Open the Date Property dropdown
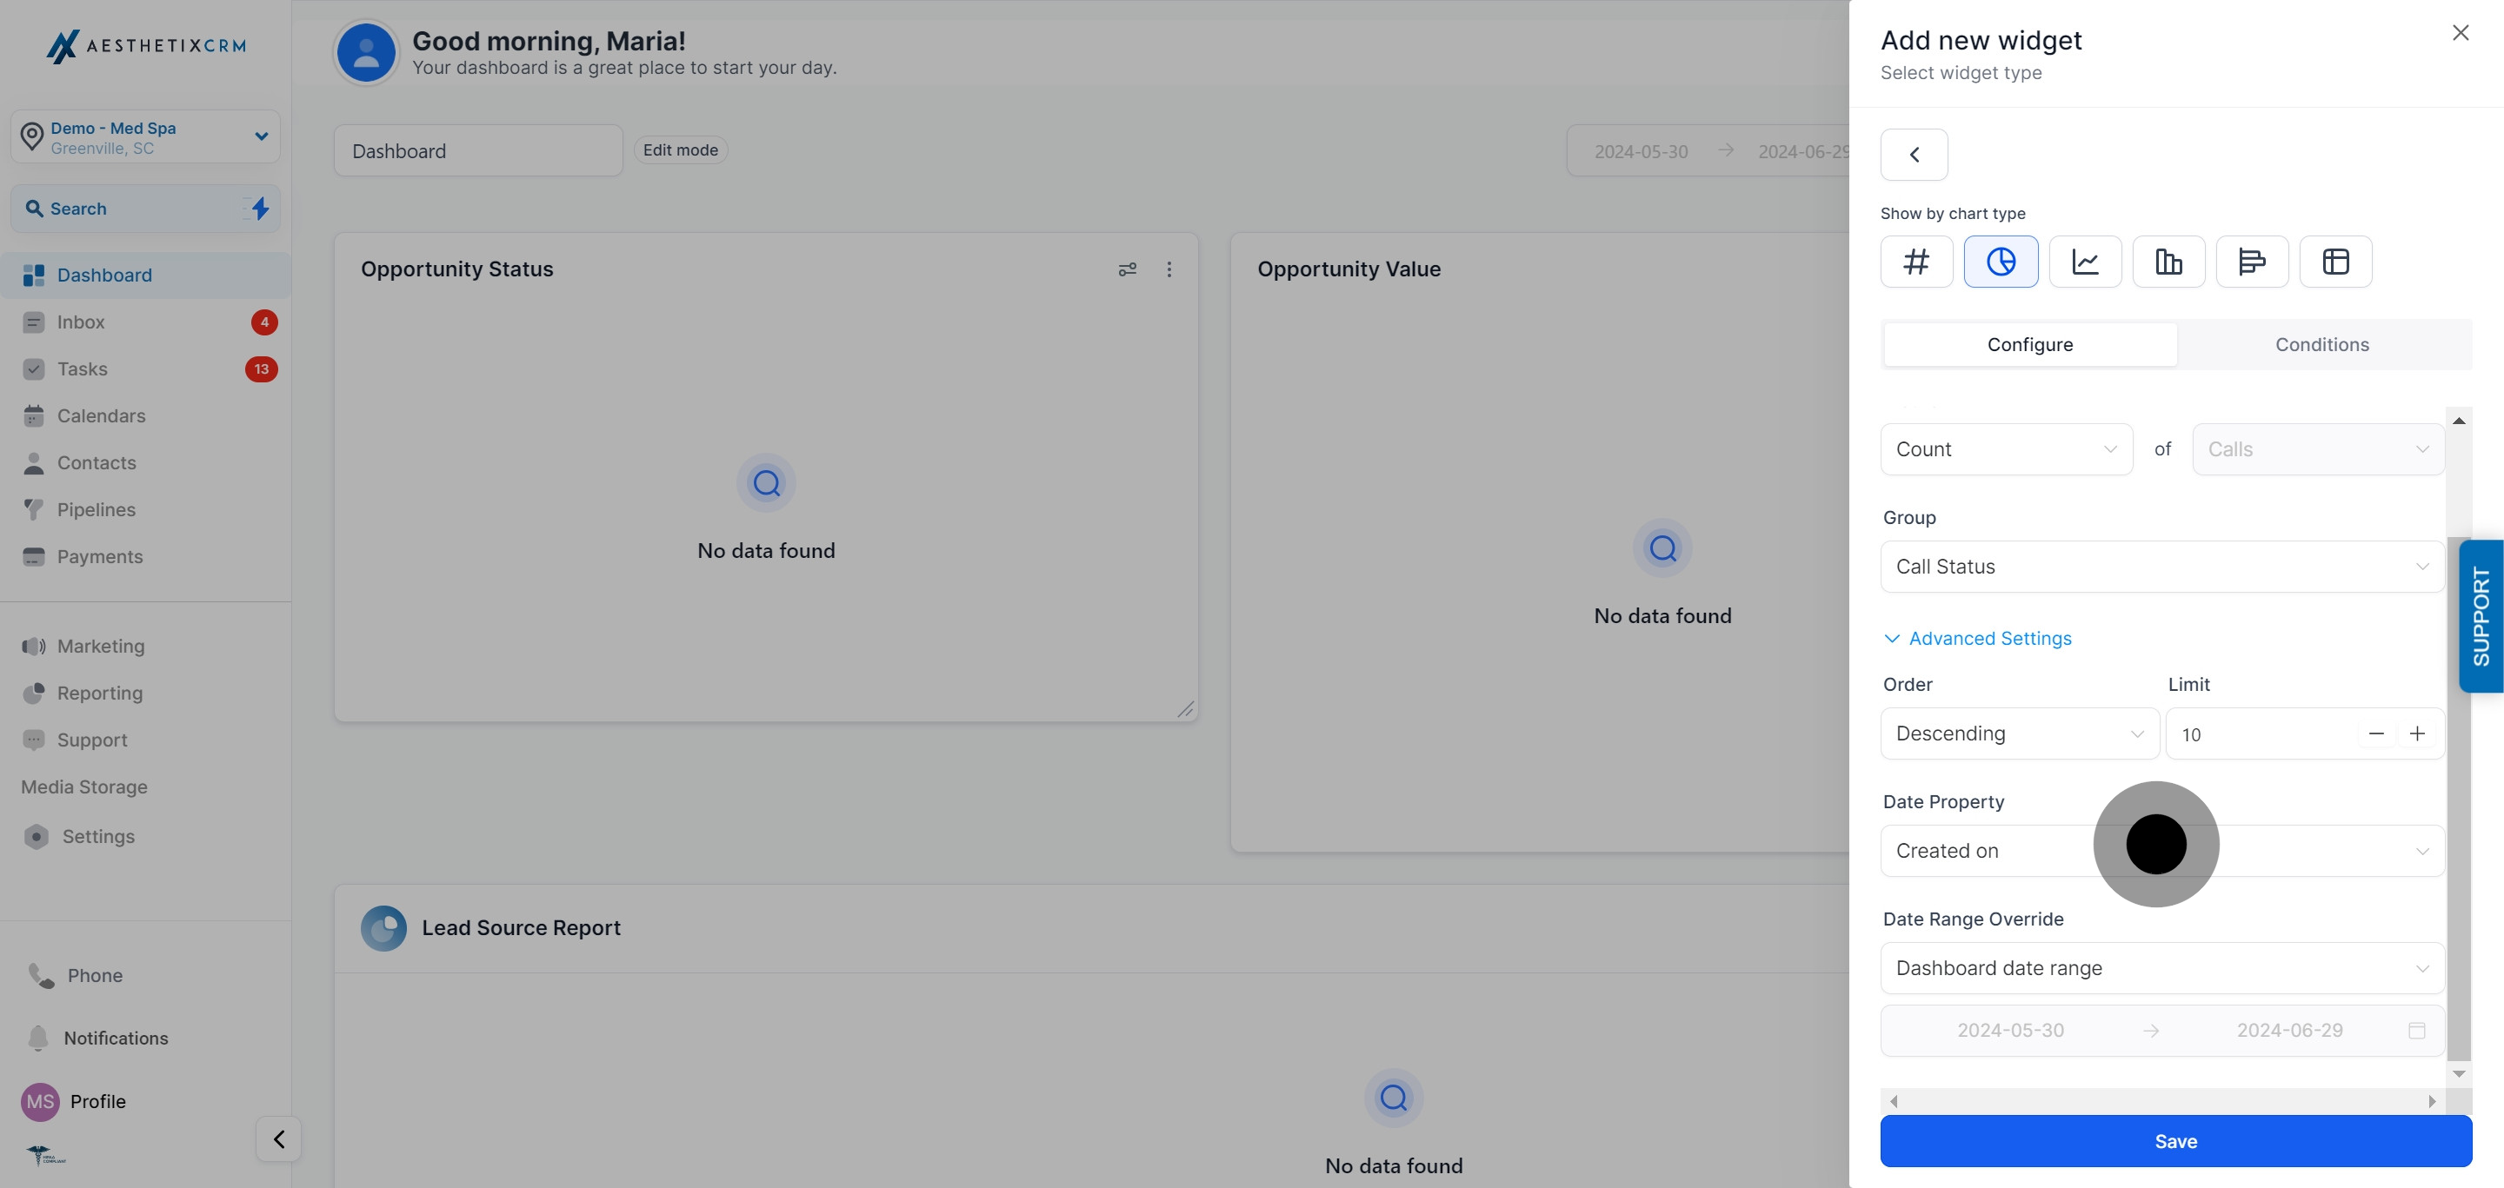Screen dimensions: 2504x1188 [x=2161, y=850]
